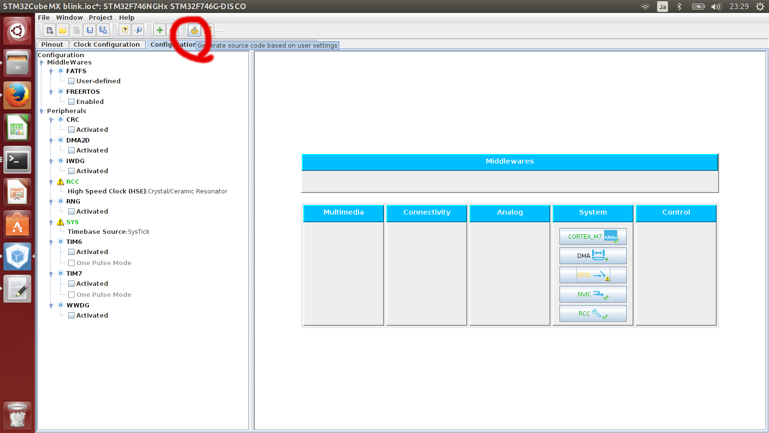Screen dimensions: 769x433
Task: Collapse the RCC tree node
Action: coord(51,182)
